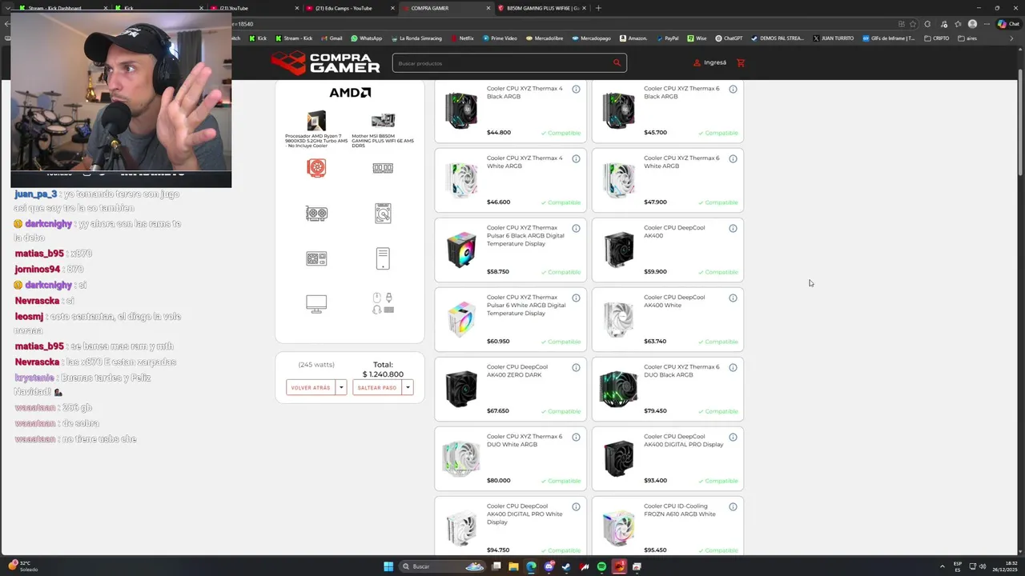
Task: Open info for Thermax 6 Black ARGB
Action: click(733, 89)
